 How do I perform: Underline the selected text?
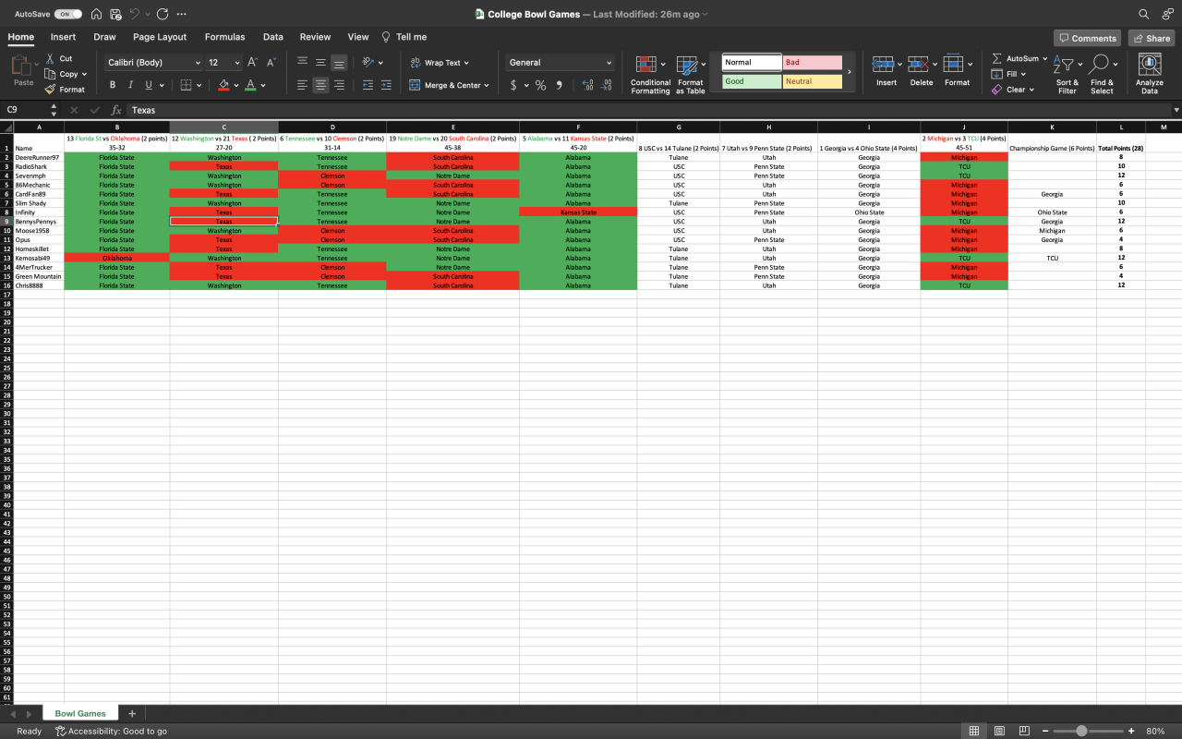click(148, 85)
